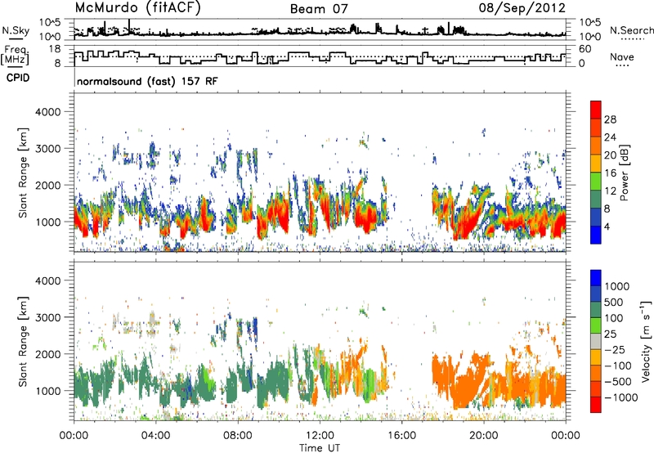This screenshot has width=654, height=453.
Task: Click the blue 1000 Velocity colorbar swatch
Action: tap(596, 278)
